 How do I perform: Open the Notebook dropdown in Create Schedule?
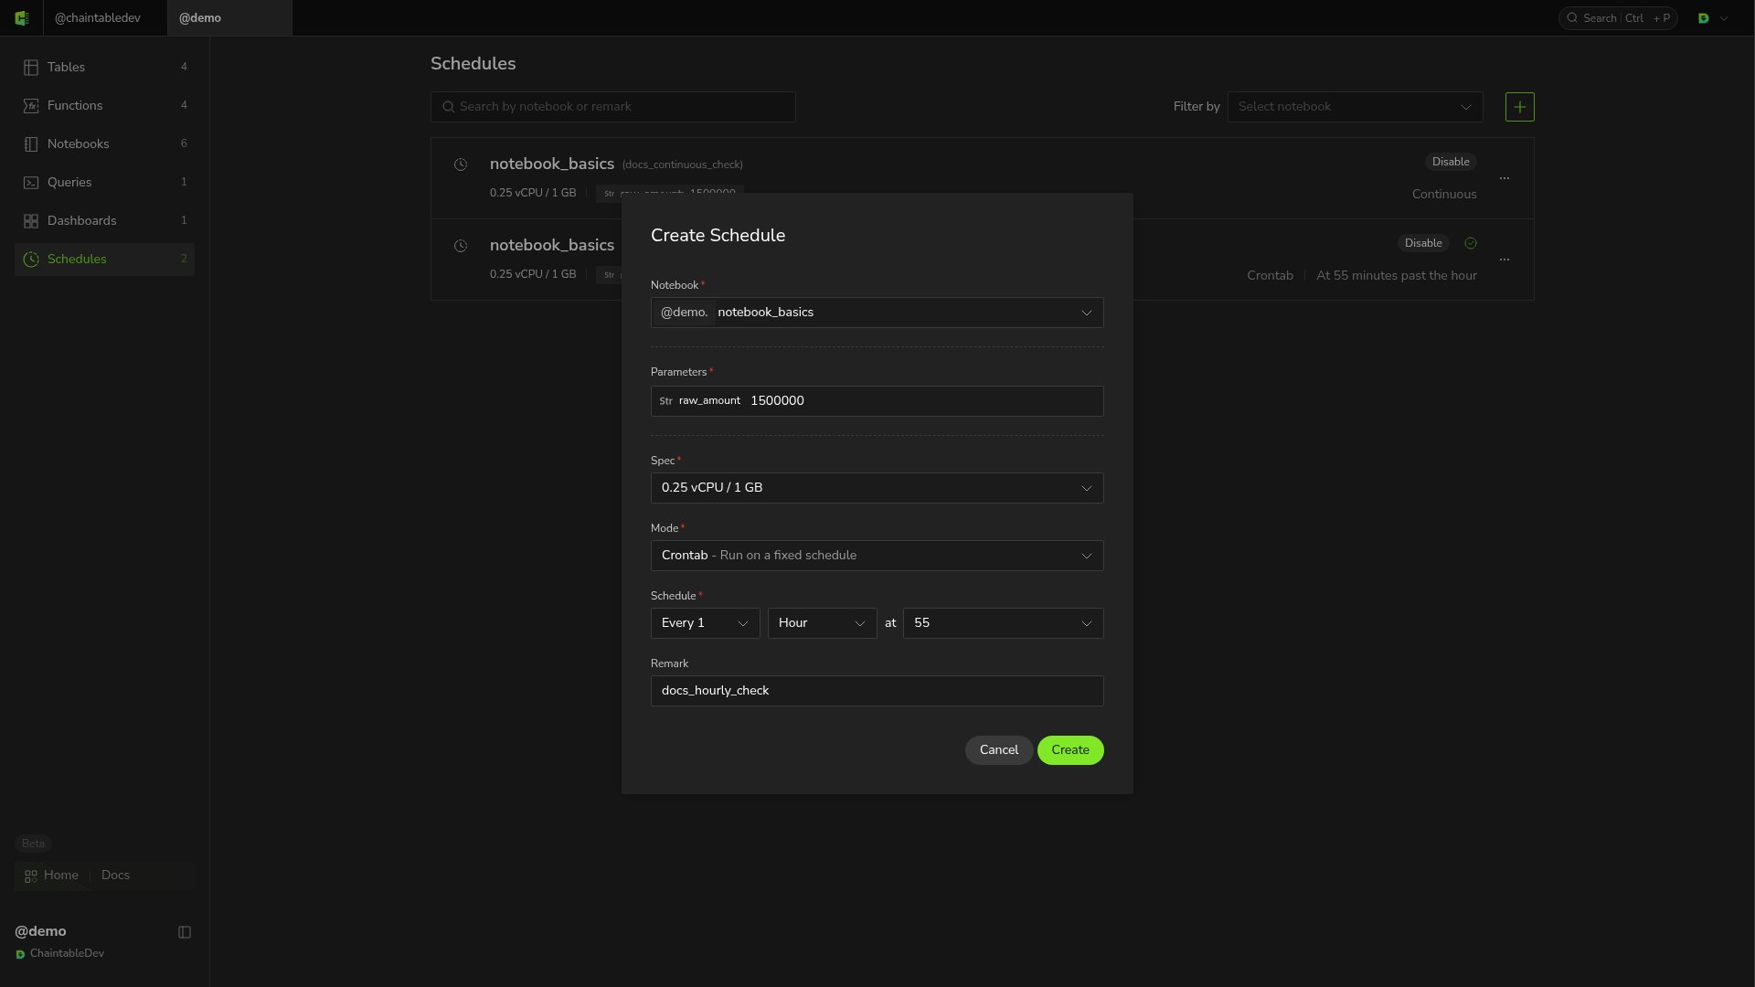click(877, 313)
